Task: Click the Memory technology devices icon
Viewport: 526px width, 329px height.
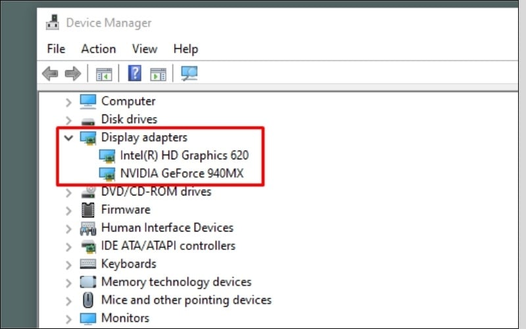Action: pyautogui.click(x=88, y=282)
